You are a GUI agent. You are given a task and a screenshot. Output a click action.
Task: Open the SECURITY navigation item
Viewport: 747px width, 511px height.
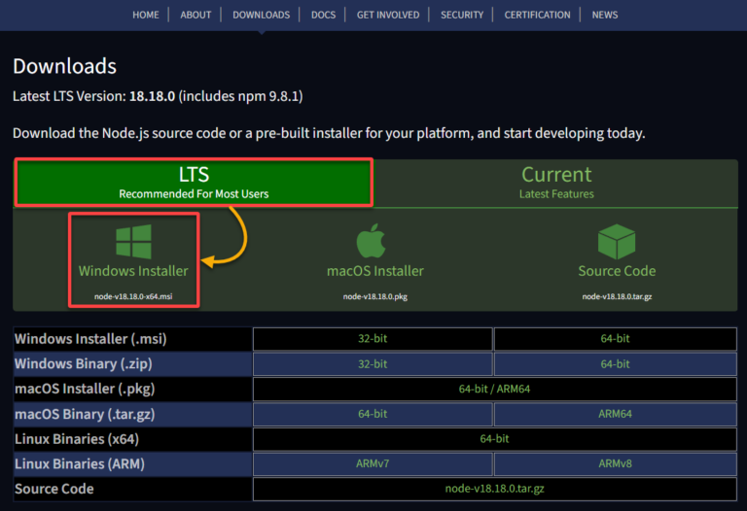click(462, 15)
